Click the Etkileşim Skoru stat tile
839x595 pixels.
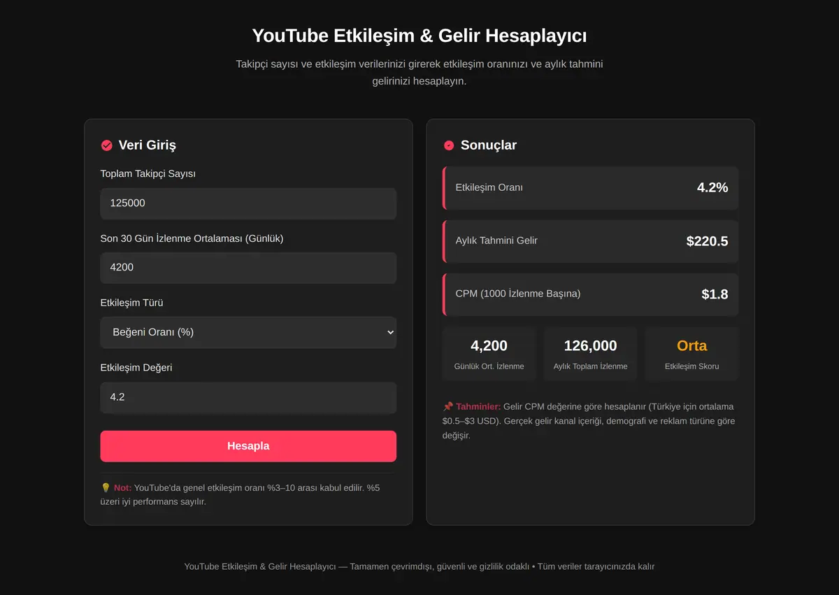click(691, 354)
